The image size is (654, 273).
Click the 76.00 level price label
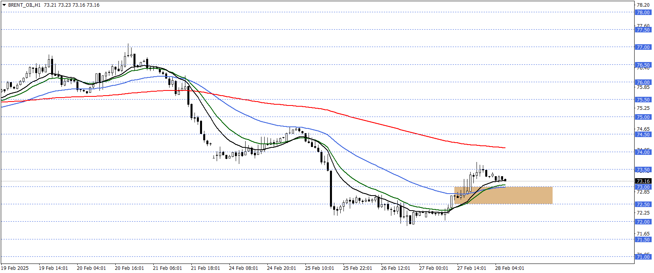[643, 82]
